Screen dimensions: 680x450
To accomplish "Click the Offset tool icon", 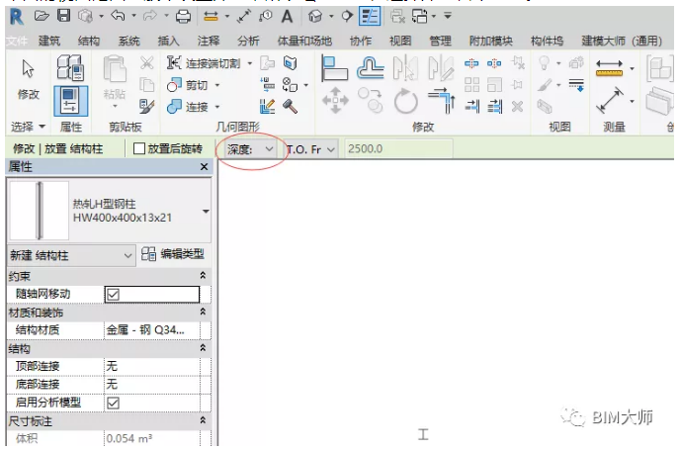I will click(370, 68).
